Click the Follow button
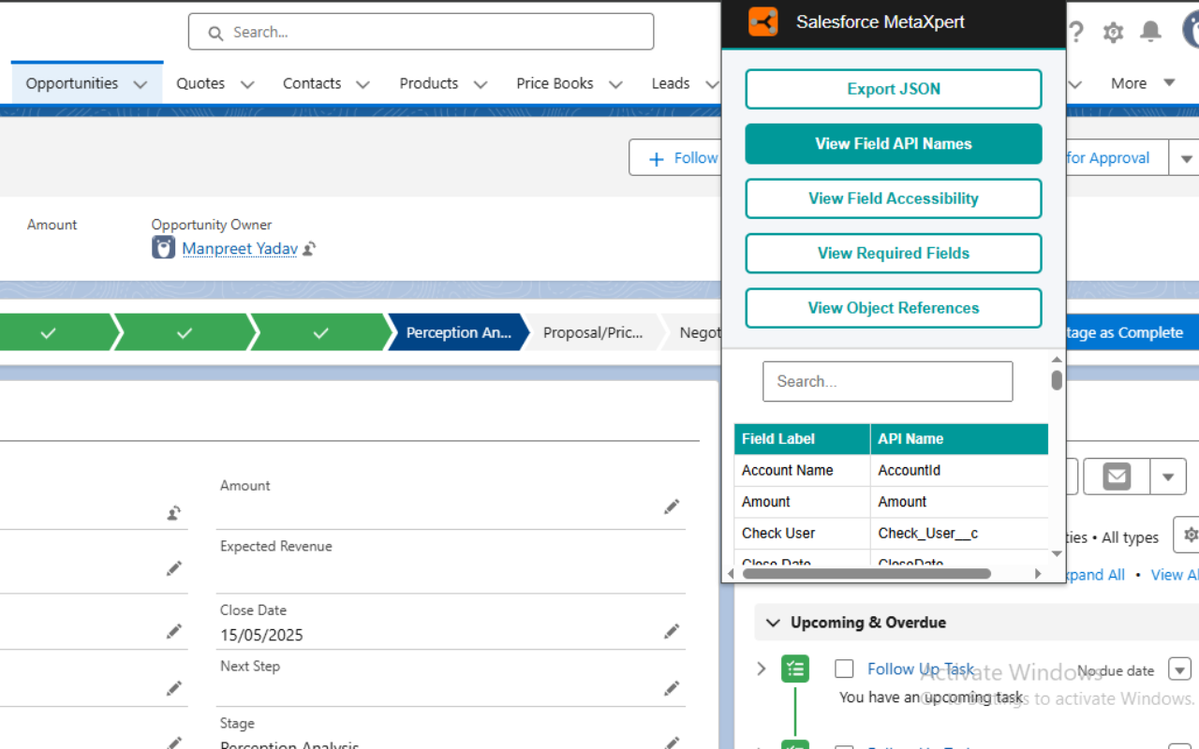The width and height of the screenshot is (1199, 749). coord(675,158)
